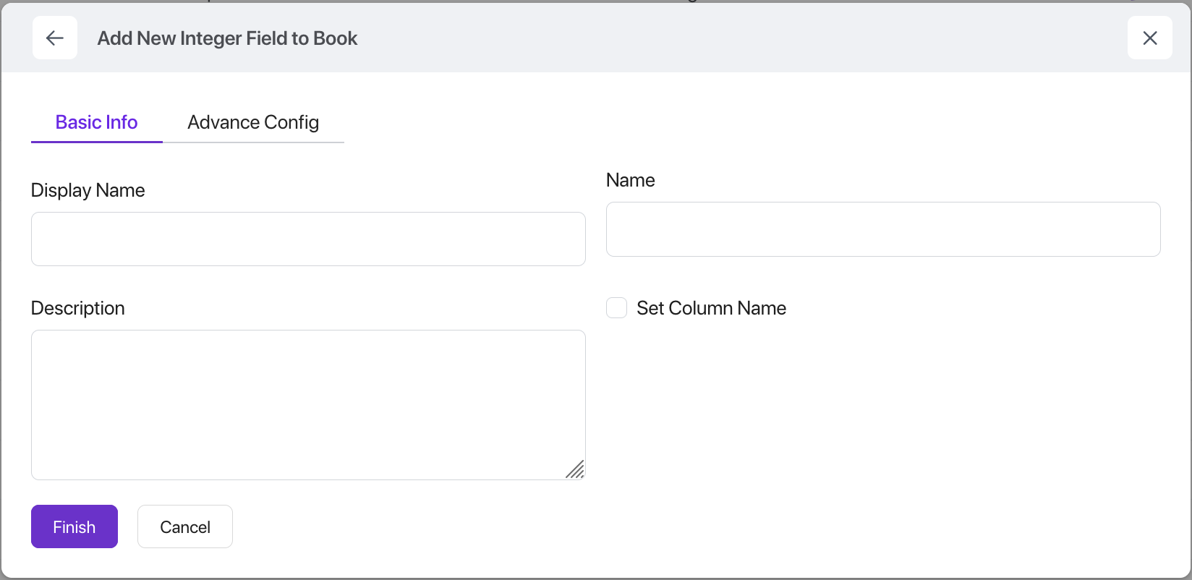Click the Name field label
The image size is (1192, 580).
(x=630, y=180)
